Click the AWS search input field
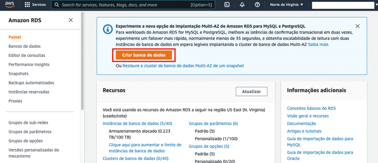 pos(133,5)
